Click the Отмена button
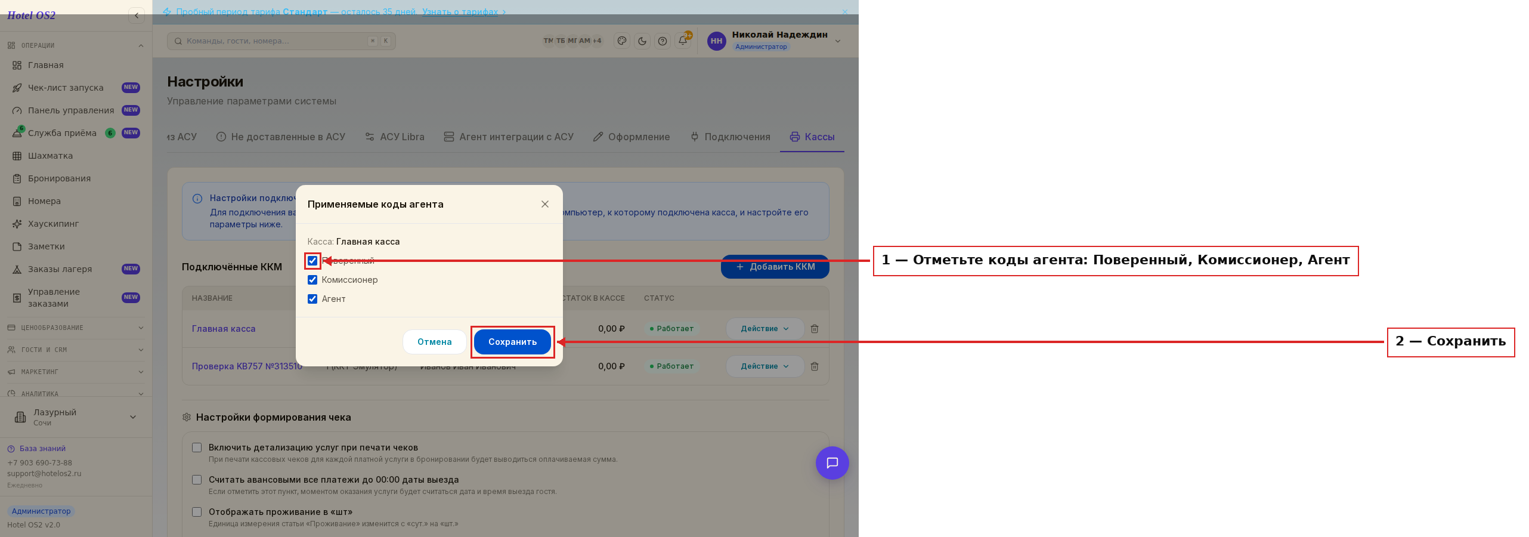This screenshot has height=537, width=1529. pos(435,342)
